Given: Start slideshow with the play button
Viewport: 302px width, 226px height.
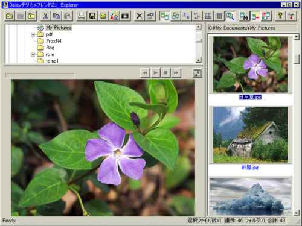Looking at the screenshot, I should [155, 73].
